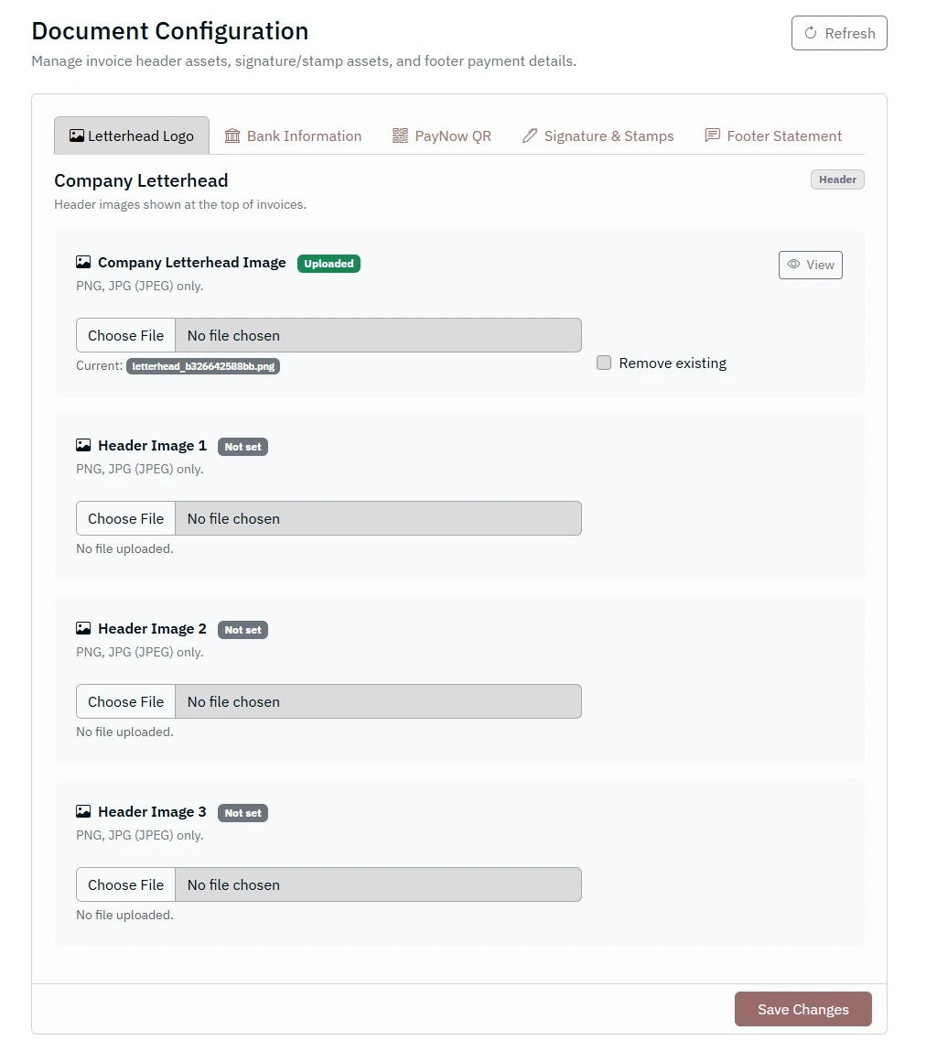Click the pen icon for Signature & Stamps
This screenshot has width=926, height=1052.
pos(530,136)
